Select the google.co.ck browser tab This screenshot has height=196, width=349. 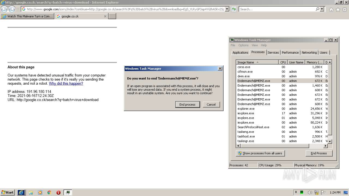81,16
